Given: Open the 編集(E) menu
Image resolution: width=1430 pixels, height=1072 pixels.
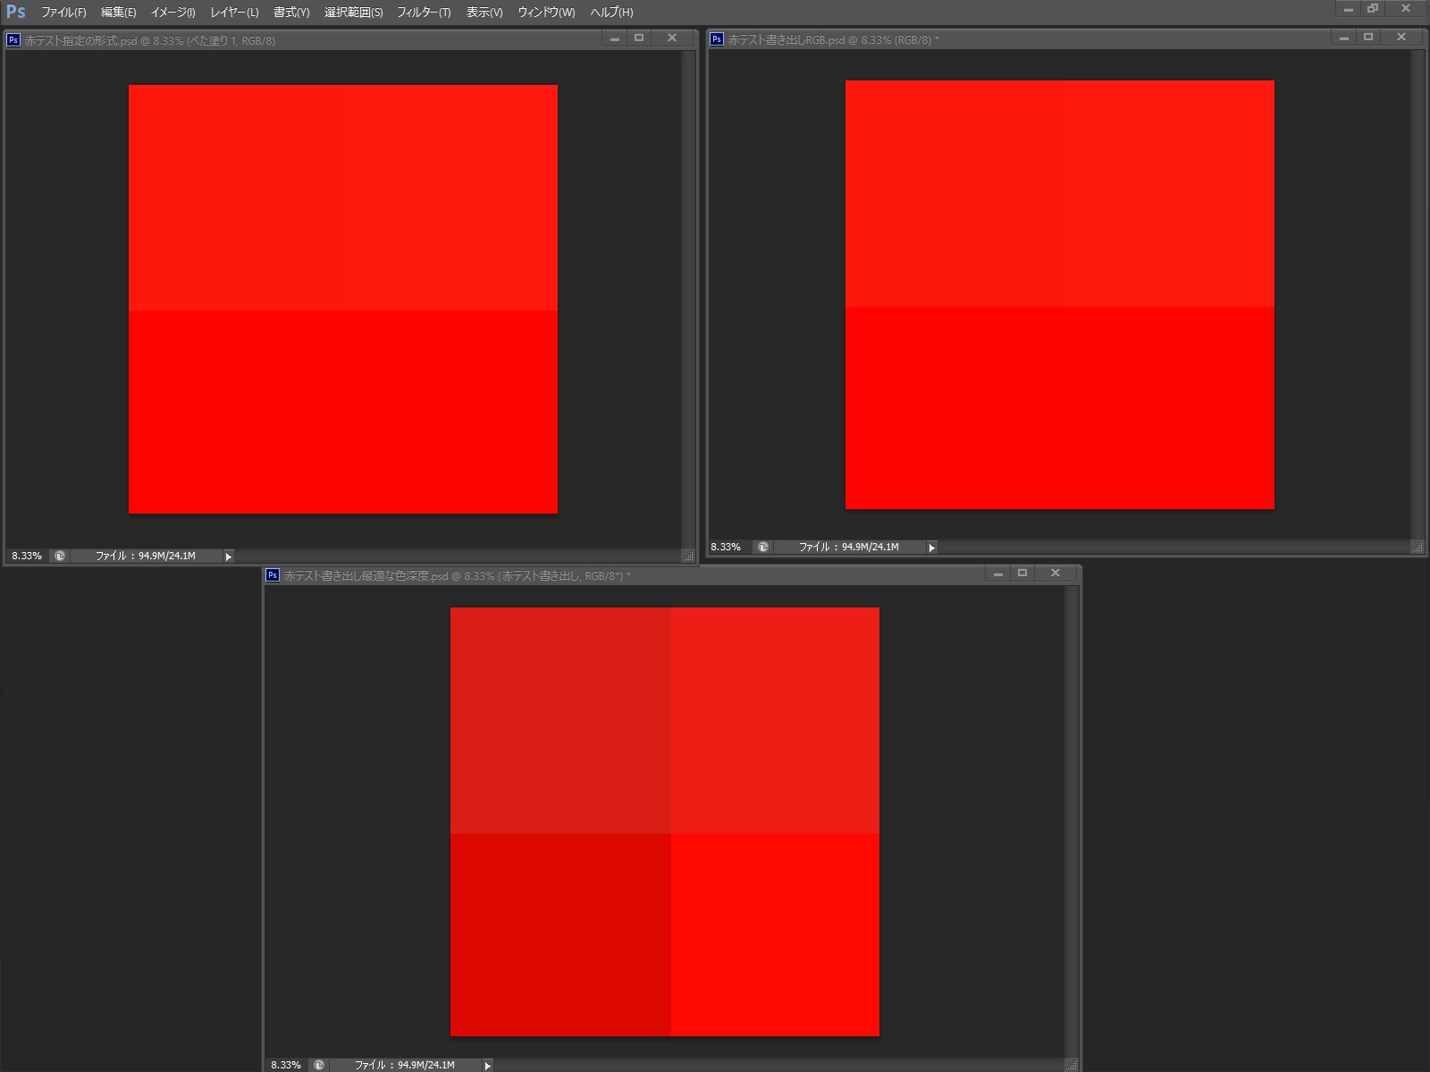Looking at the screenshot, I should click(119, 13).
